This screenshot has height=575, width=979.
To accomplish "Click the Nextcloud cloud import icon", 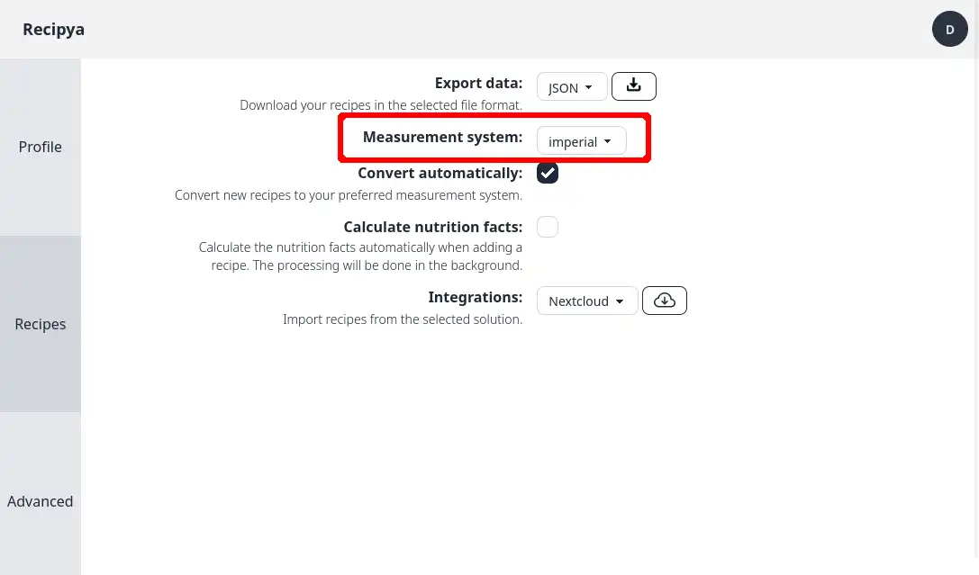I will coord(665,301).
